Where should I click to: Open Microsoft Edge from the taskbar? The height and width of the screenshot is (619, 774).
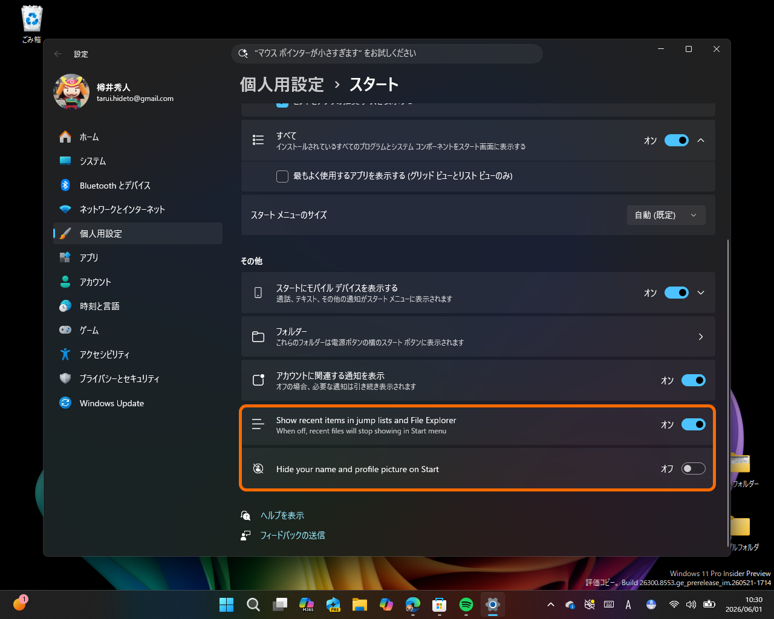(x=413, y=604)
